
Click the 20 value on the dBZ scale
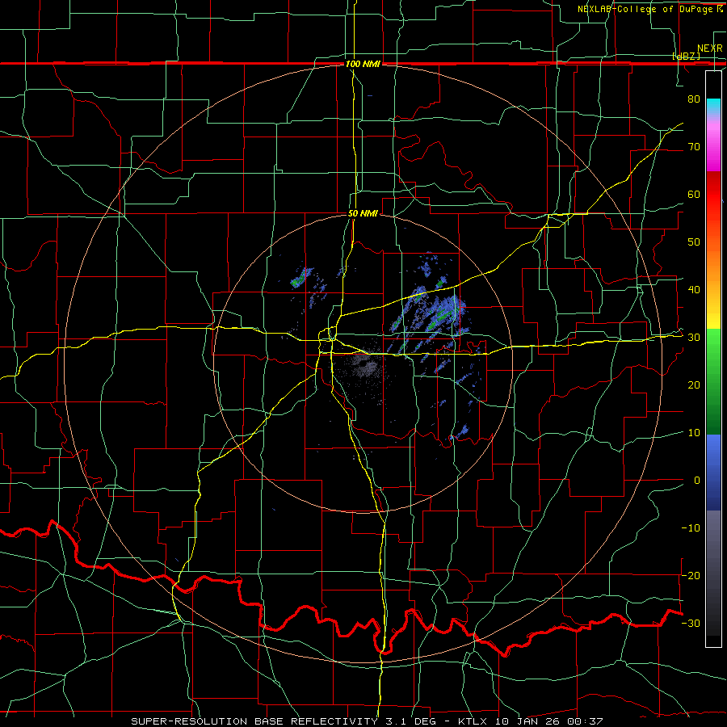694,385
